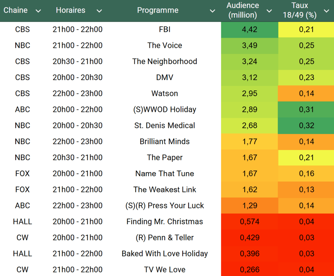Image resolution: width=334 pixels, height=276 pixels.
Task: Select the (S)WWOD Holiday programme cell
Action: (x=165, y=110)
